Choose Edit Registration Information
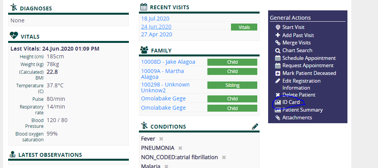This screenshot has height=168, width=378. point(301,84)
